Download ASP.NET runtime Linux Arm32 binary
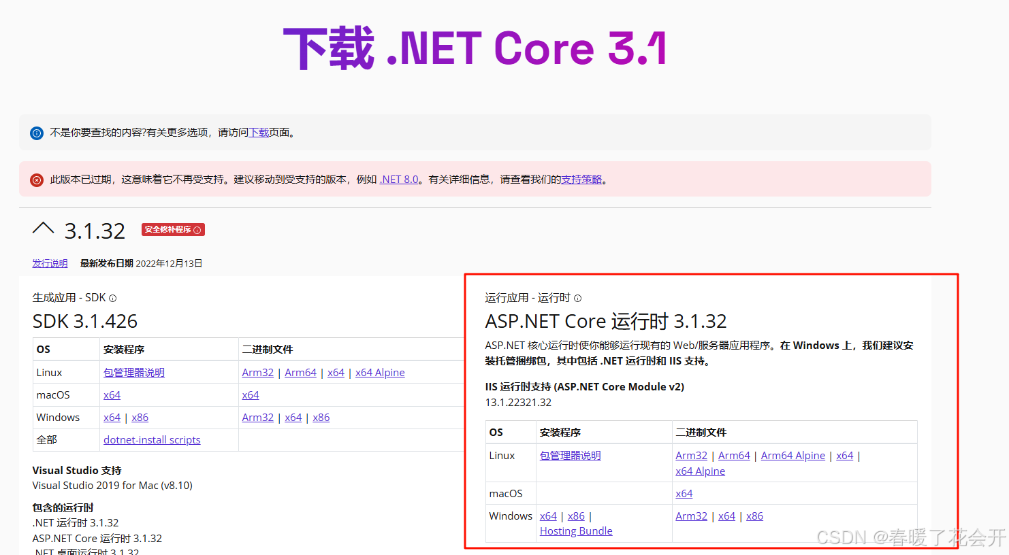 point(692,456)
